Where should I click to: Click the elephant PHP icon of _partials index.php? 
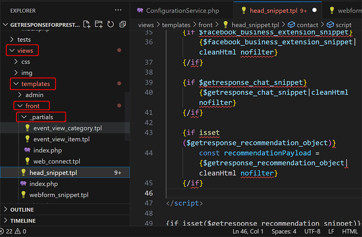coord(27,150)
